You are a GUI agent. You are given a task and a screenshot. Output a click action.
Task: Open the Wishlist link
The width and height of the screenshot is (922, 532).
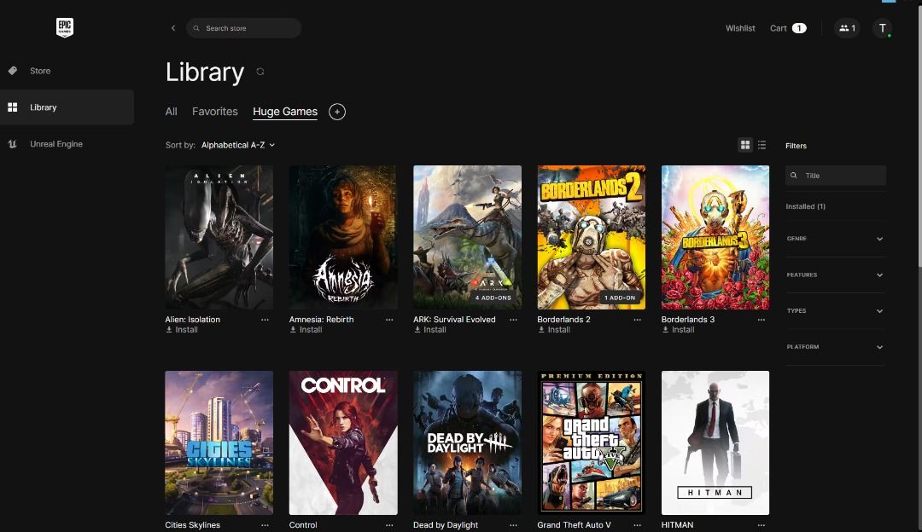coord(740,28)
